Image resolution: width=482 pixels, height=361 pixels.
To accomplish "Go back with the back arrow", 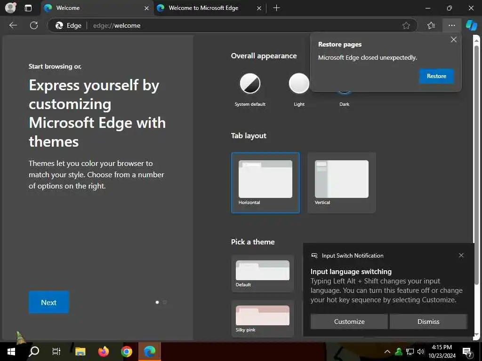I will click(13, 25).
